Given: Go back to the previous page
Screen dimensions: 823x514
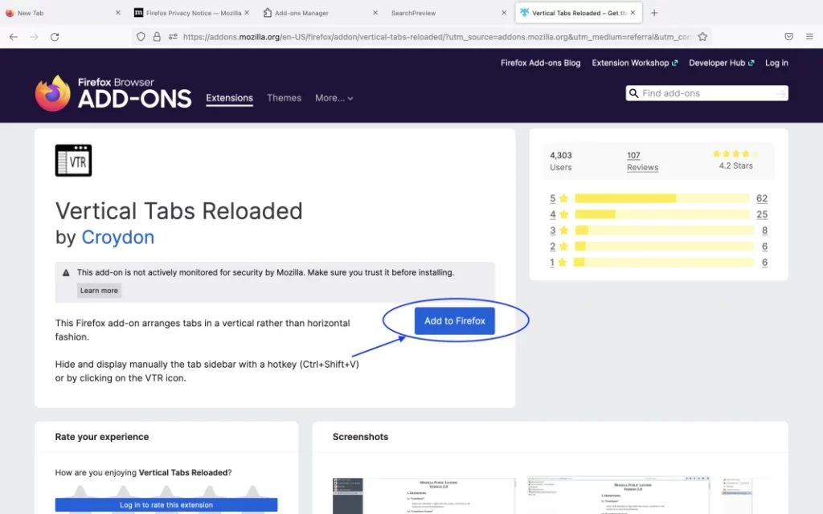Looking at the screenshot, I should (x=14, y=37).
